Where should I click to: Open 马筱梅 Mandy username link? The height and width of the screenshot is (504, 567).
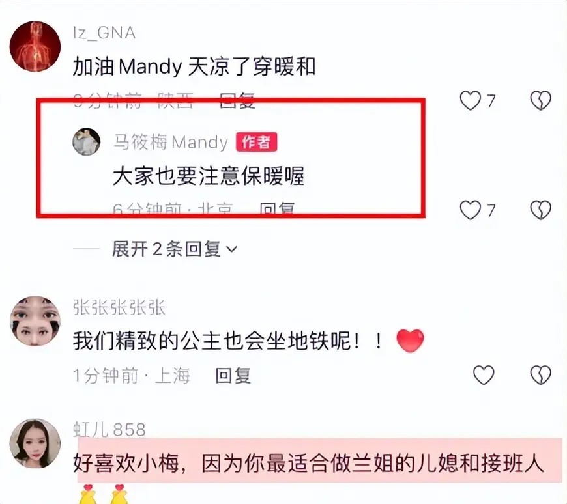click(171, 142)
